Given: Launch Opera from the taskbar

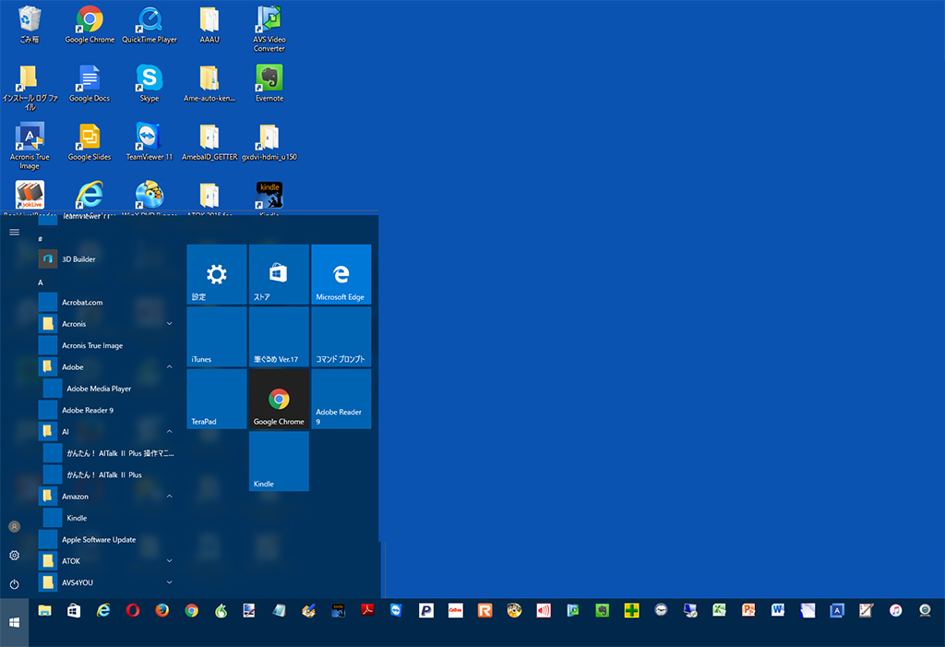Looking at the screenshot, I should [133, 610].
